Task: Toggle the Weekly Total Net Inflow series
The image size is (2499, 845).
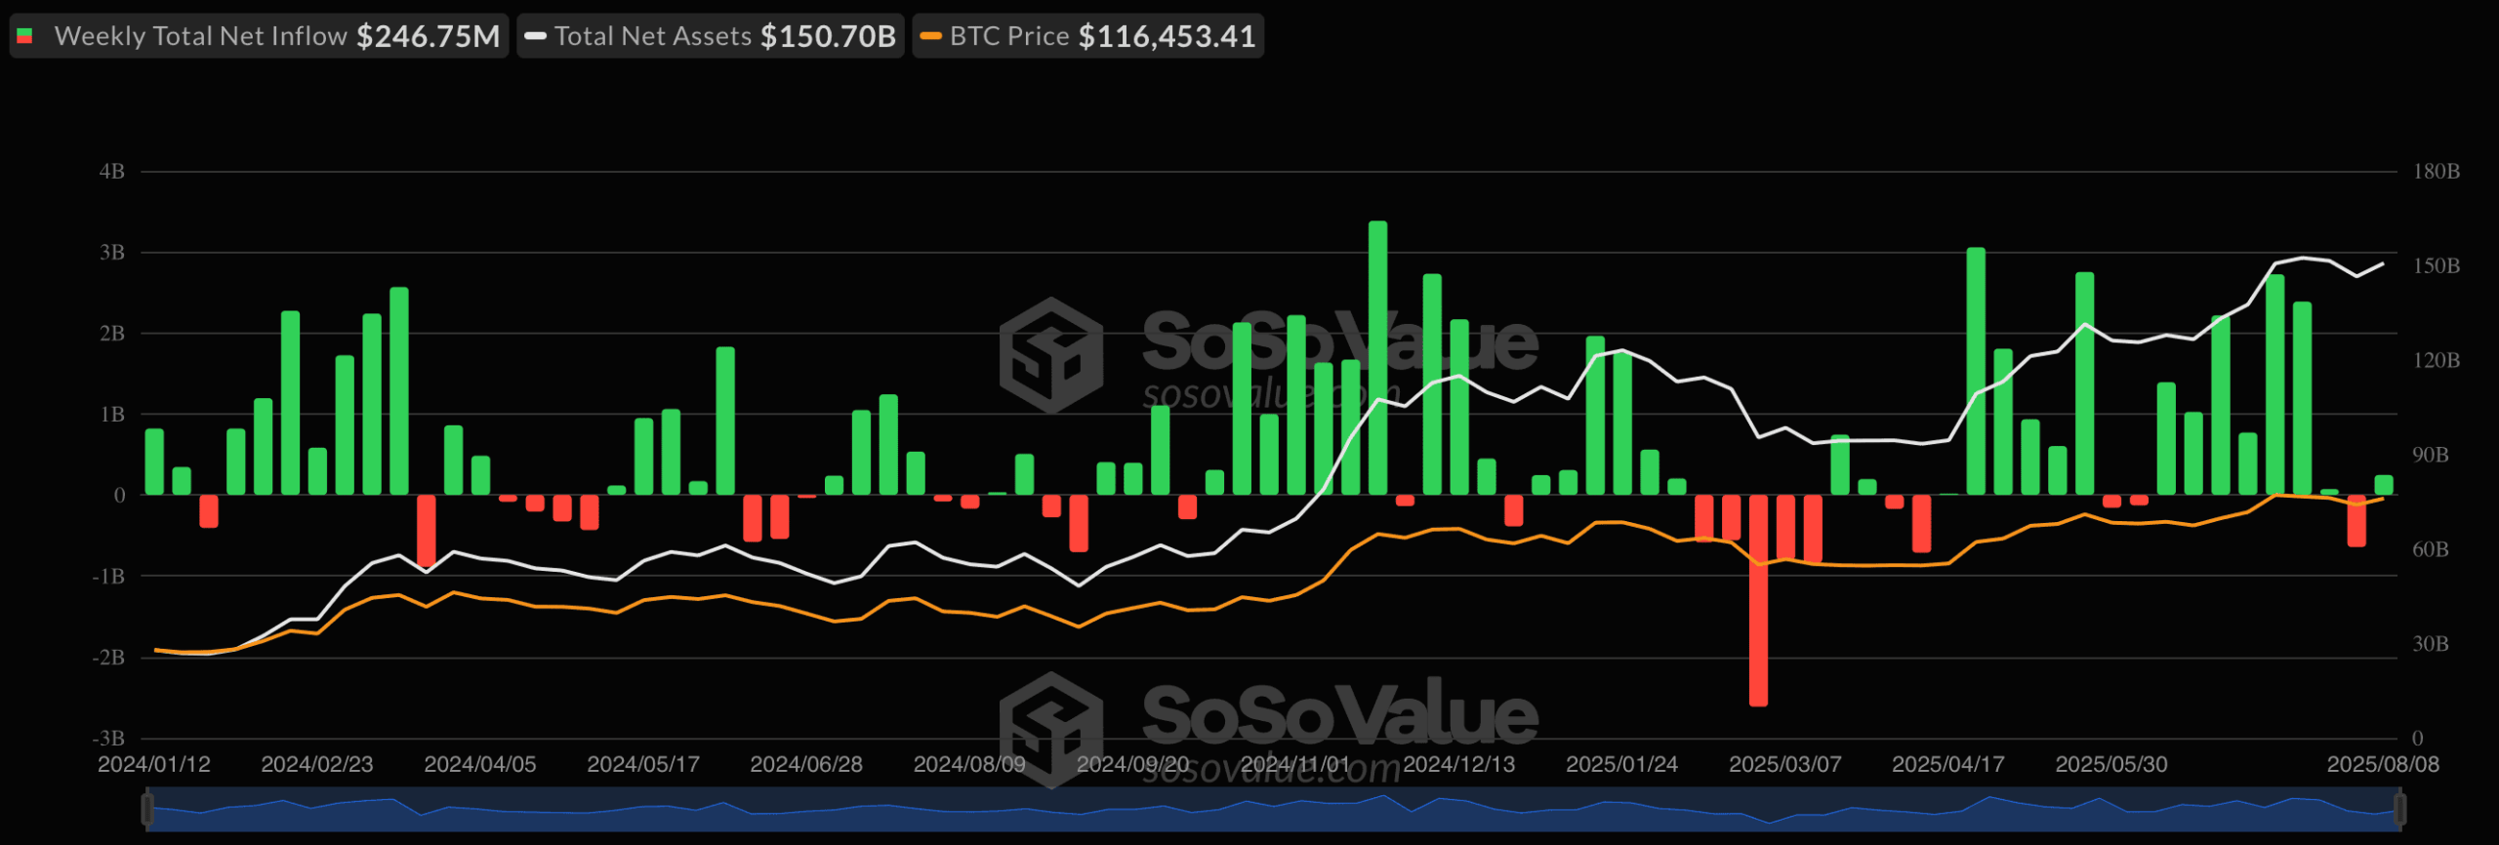Action: (x=259, y=36)
